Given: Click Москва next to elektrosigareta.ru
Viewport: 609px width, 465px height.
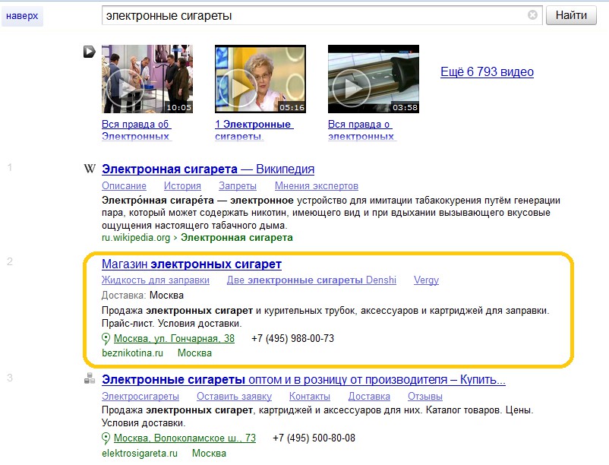Looking at the screenshot, I should click(x=209, y=453).
